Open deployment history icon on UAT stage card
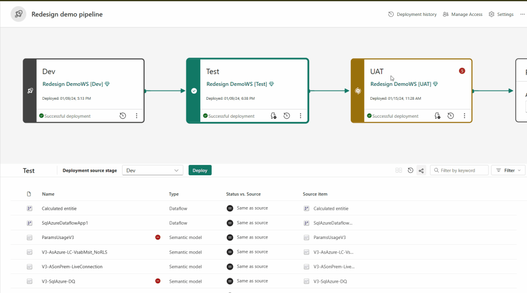 pyautogui.click(x=451, y=116)
